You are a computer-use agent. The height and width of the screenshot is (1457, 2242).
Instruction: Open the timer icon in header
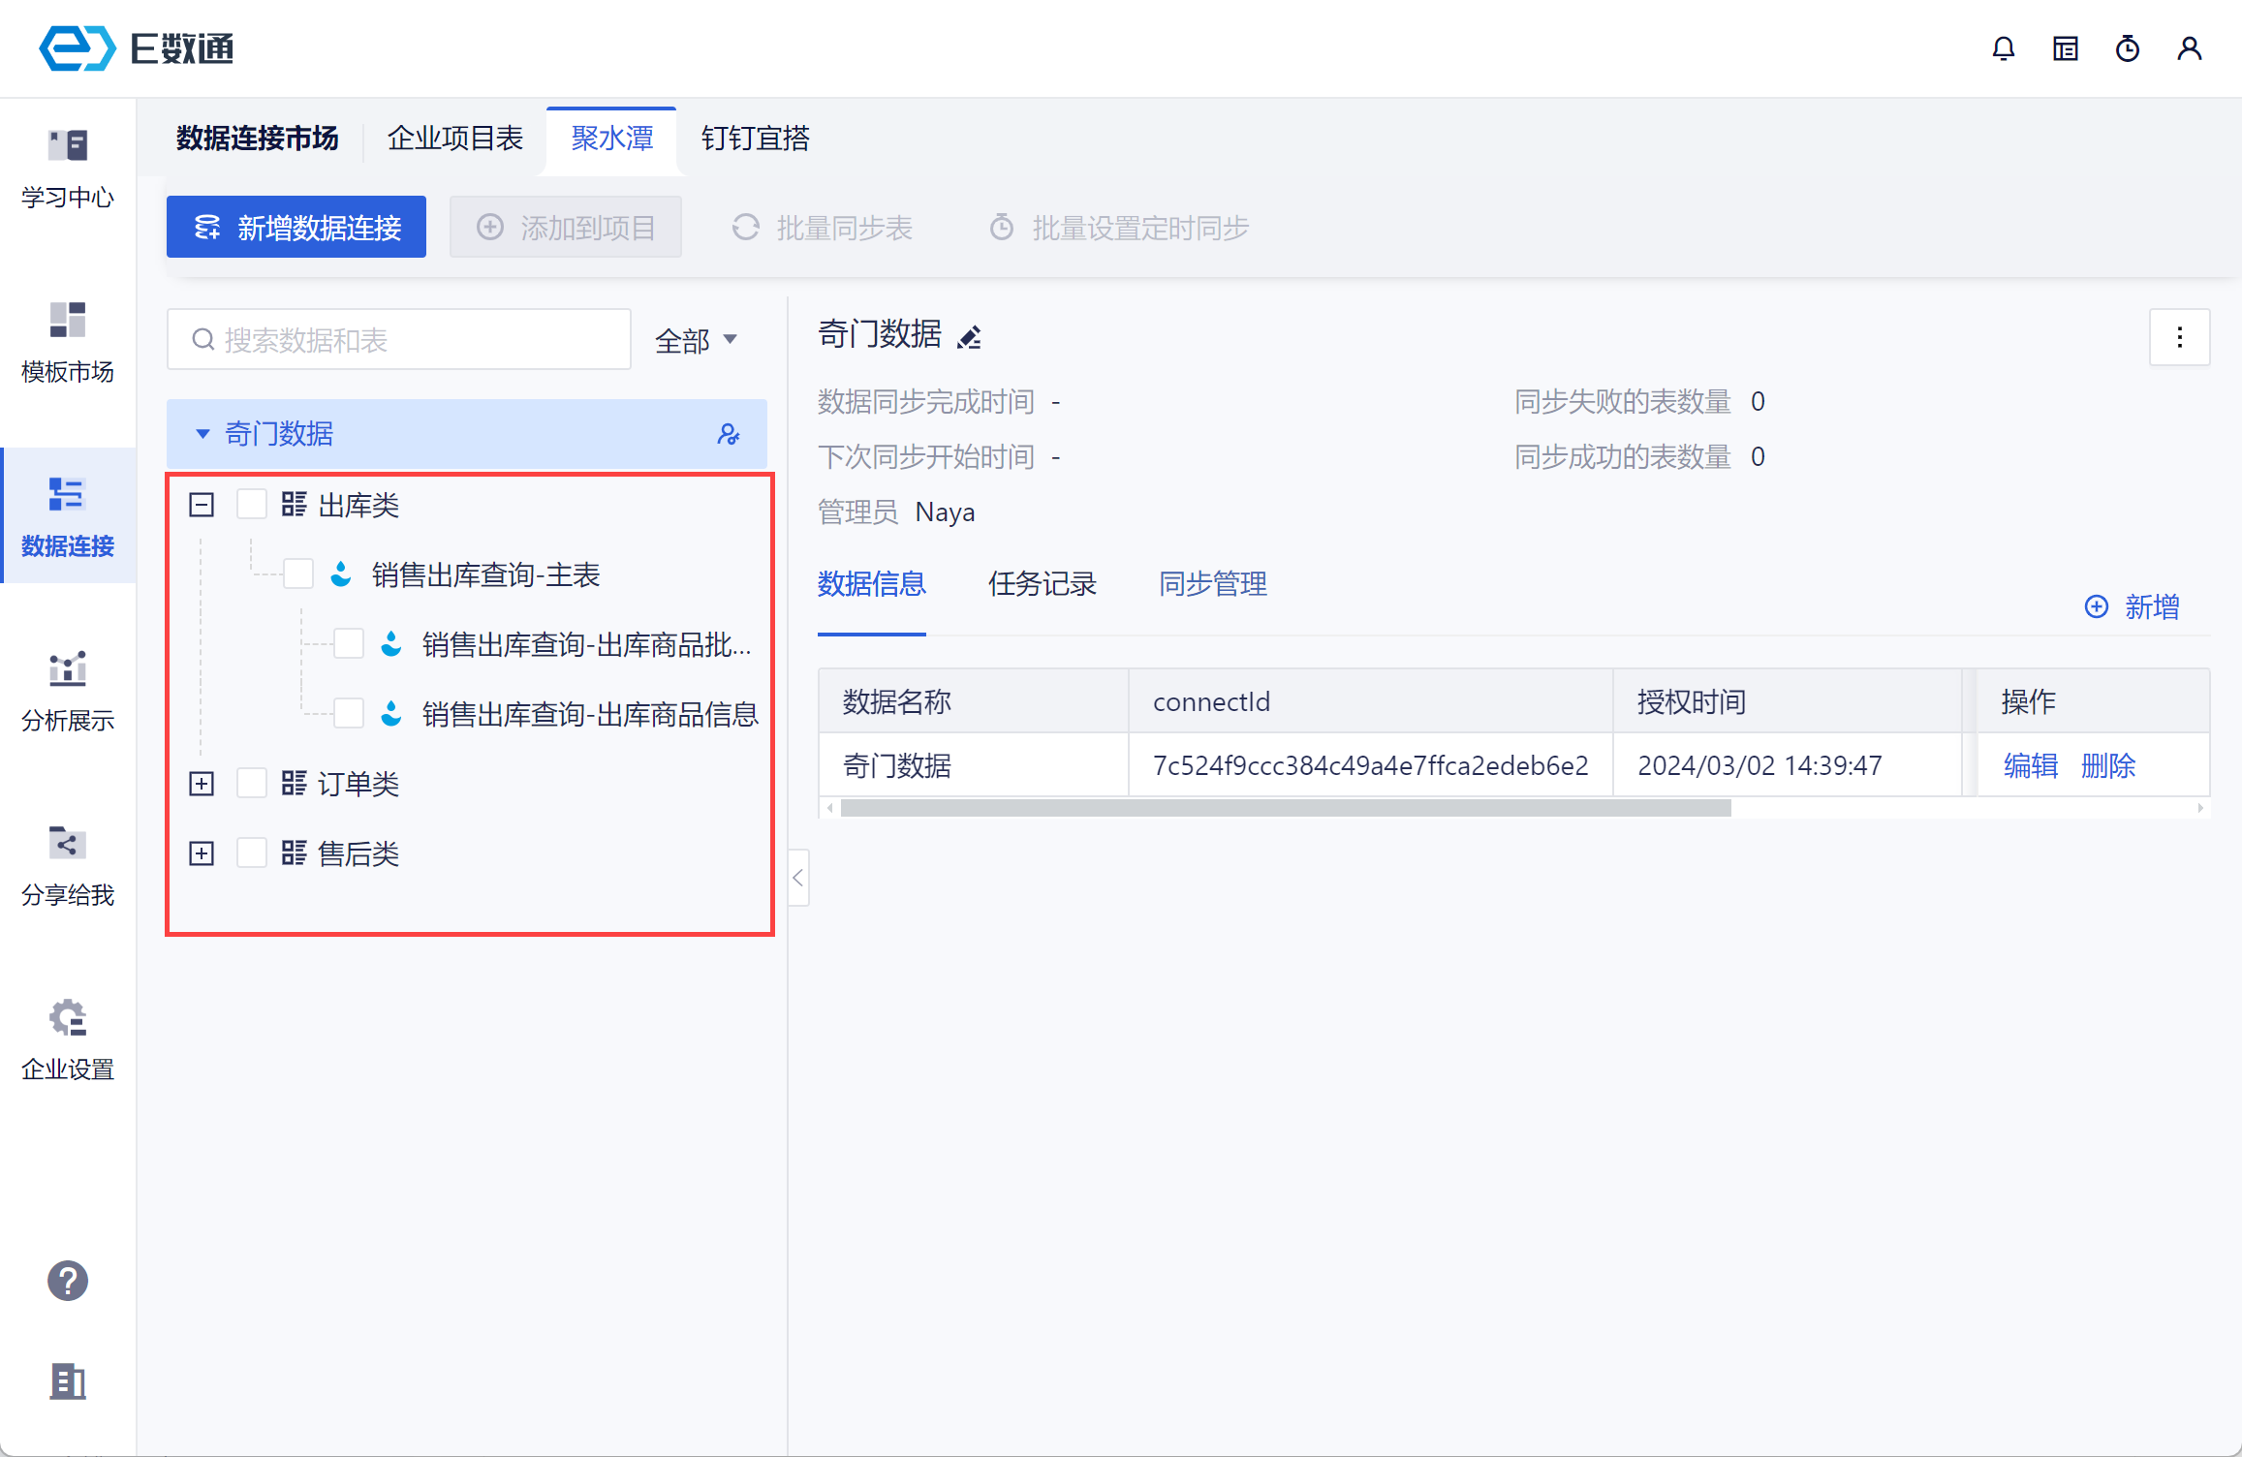[x=2127, y=48]
